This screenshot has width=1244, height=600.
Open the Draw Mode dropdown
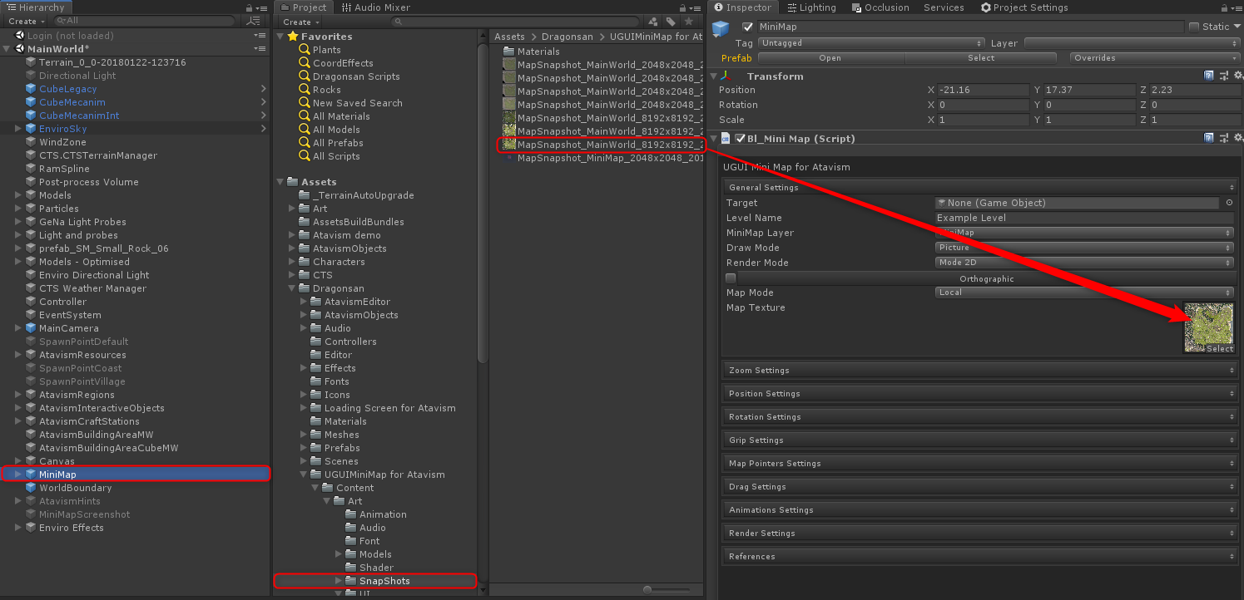coord(1084,248)
